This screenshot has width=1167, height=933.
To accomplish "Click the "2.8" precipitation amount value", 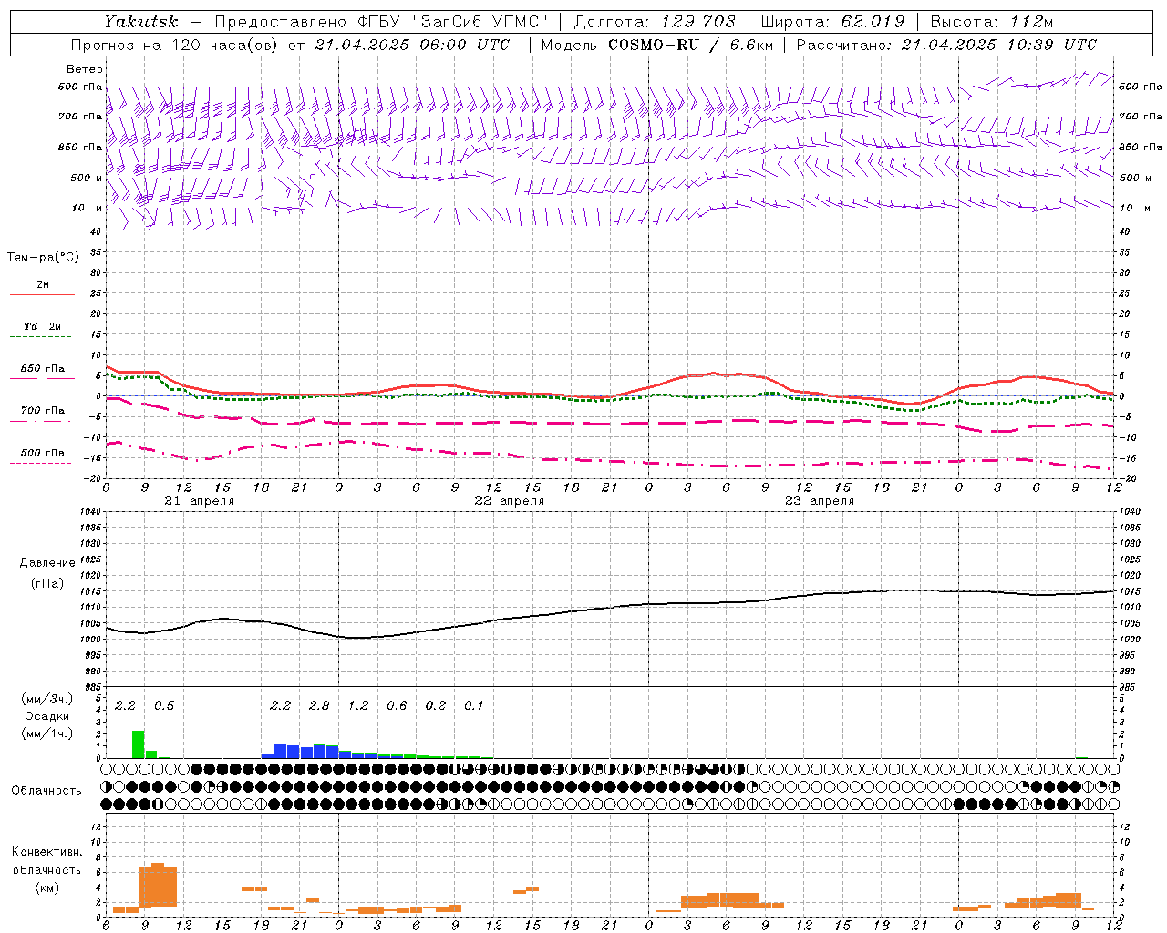I will click(319, 705).
